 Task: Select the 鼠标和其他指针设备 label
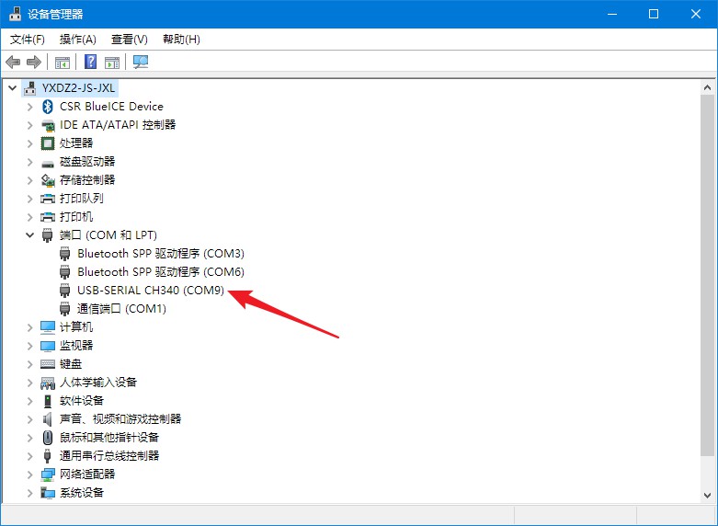click(x=109, y=437)
